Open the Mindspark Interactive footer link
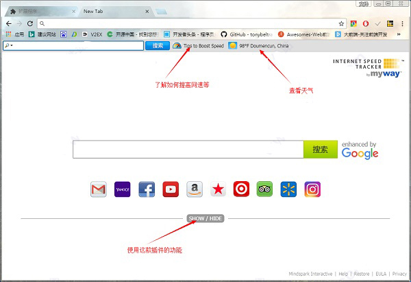The width and height of the screenshot is (411, 282). 310,274
